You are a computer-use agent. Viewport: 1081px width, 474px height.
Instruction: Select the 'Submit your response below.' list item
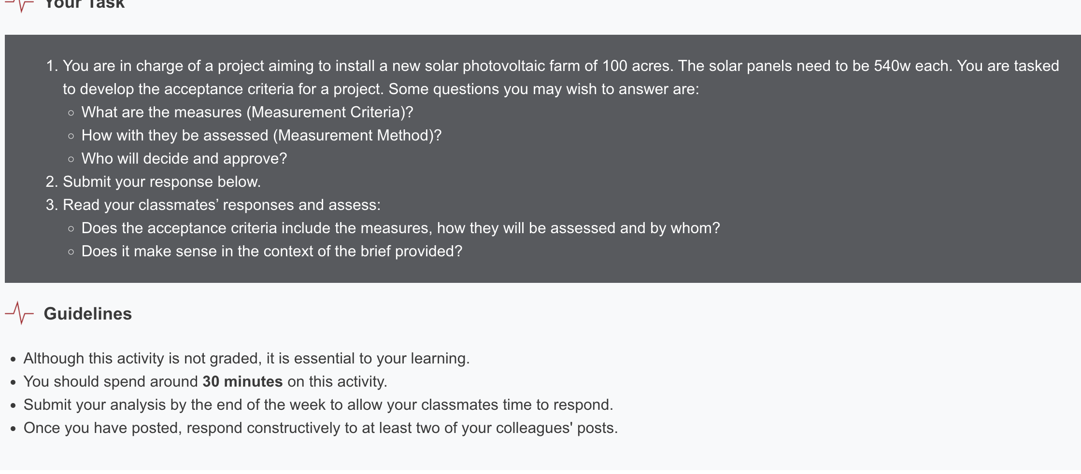(x=161, y=181)
